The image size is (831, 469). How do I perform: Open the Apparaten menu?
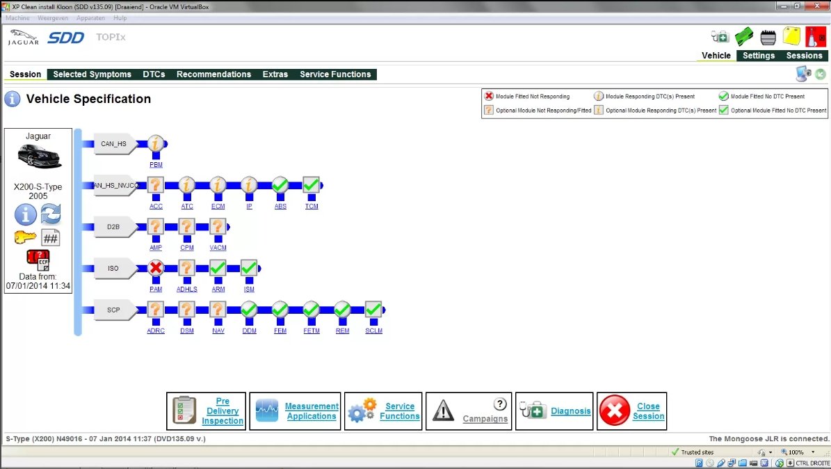click(x=90, y=18)
